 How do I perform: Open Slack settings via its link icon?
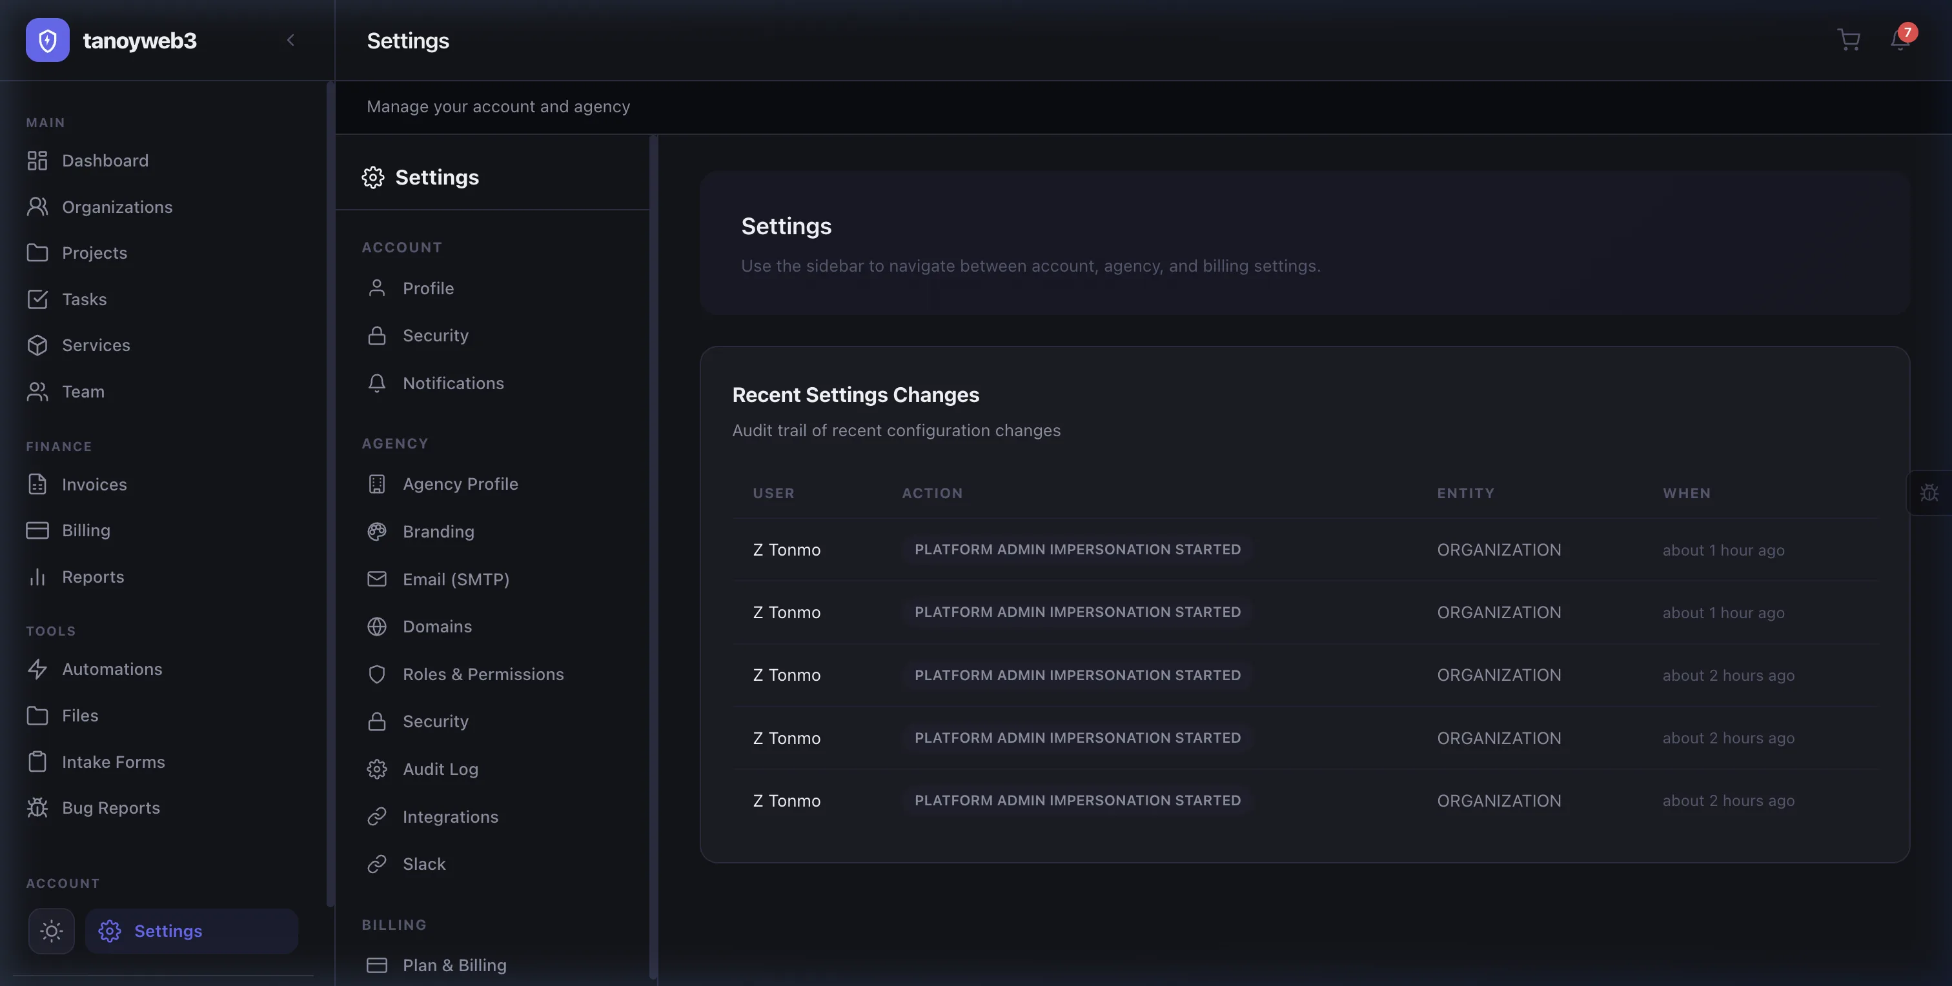coord(376,863)
